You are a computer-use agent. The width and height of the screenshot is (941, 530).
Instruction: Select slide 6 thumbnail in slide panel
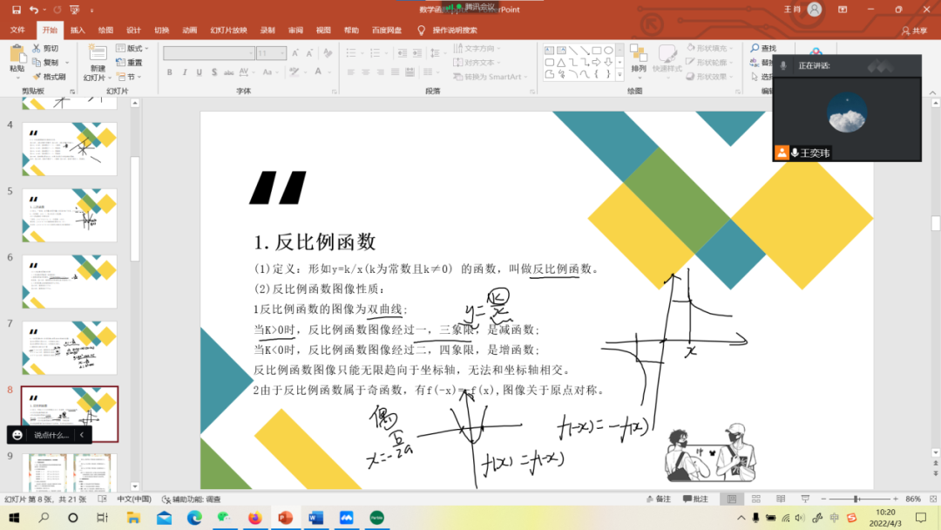click(x=70, y=281)
